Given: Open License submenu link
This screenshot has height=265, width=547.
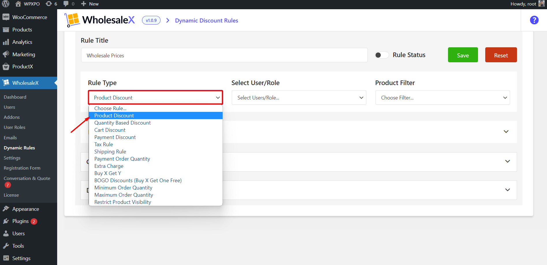Looking at the screenshot, I should [x=11, y=195].
